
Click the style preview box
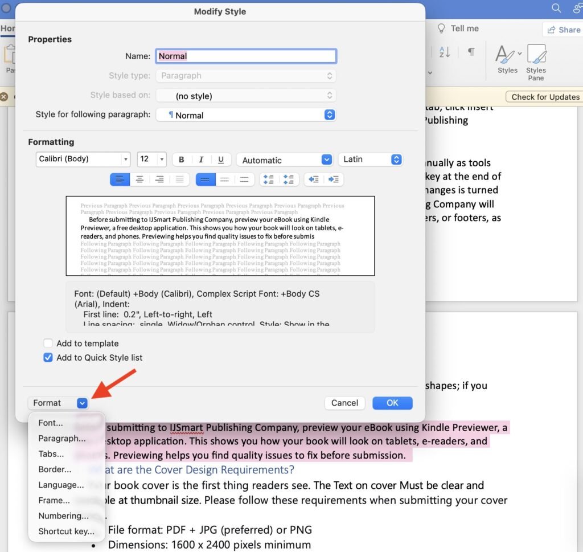(x=220, y=236)
